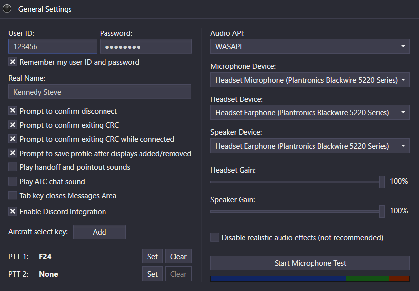
Task: Click the Headset Gain slider handle
Action: coord(382,182)
